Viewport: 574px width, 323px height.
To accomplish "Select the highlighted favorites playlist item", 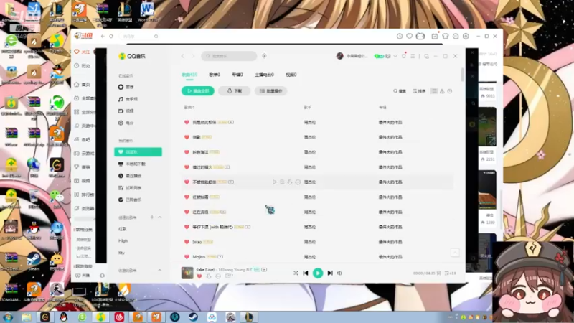I will [x=138, y=152].
